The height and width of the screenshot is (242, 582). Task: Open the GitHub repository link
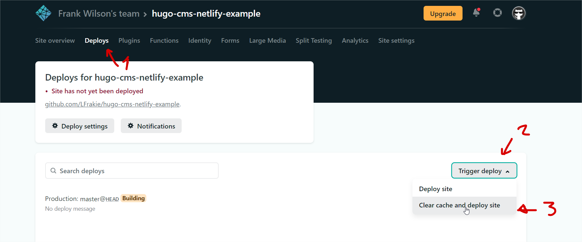pyautogui.click(x=112, y=104)
